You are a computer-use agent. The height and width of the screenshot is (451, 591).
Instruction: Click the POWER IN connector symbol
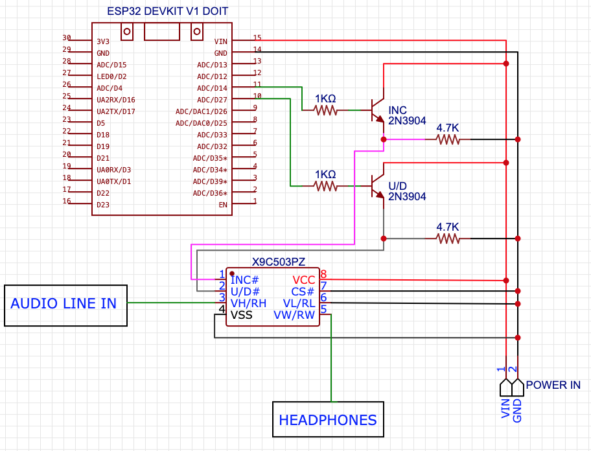512,387
